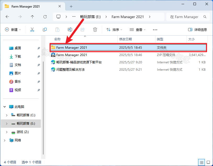Screen dimensions: 213x166
Task: Click the Paste clipboard icon
Action: (57, 30)
